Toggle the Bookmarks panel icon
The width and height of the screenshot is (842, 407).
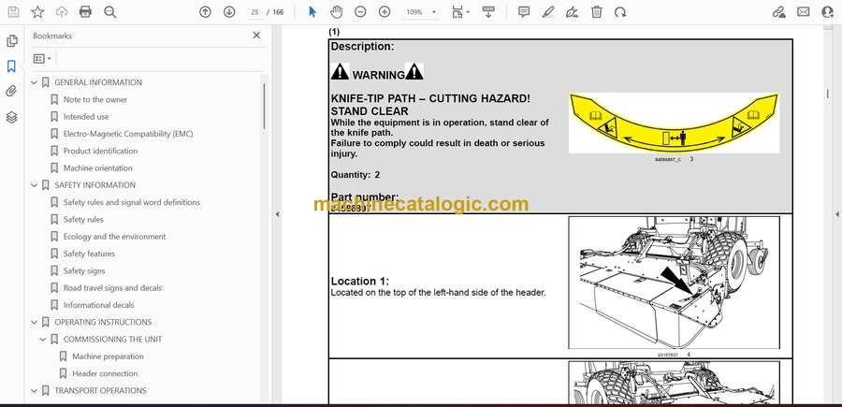(11, 66)
